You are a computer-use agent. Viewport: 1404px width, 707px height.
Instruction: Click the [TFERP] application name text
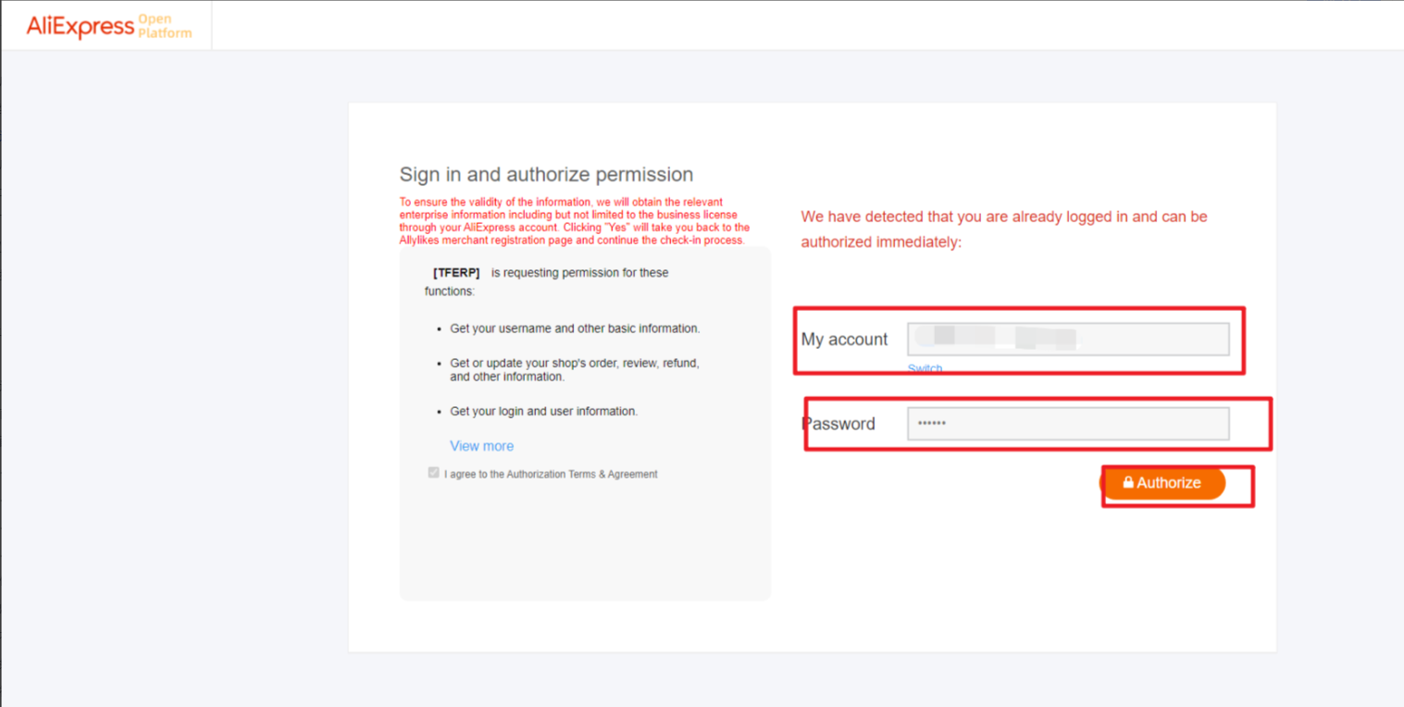(456, 273)
